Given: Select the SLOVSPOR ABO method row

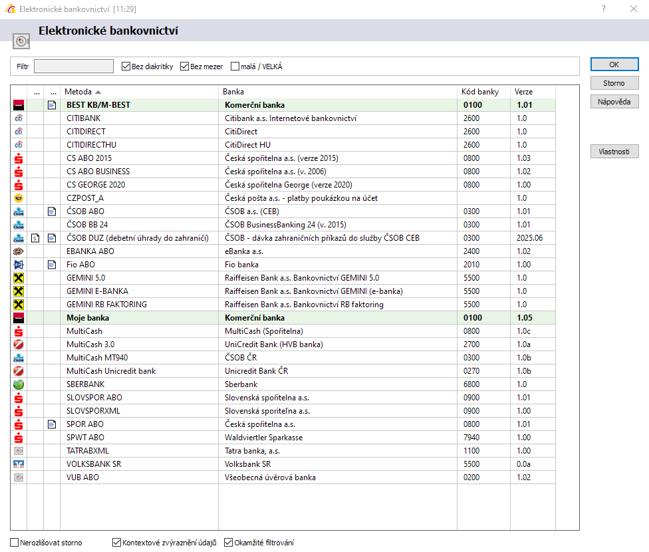Looking at the screenshot, I should pyautogui.click(x=283, y=398).
